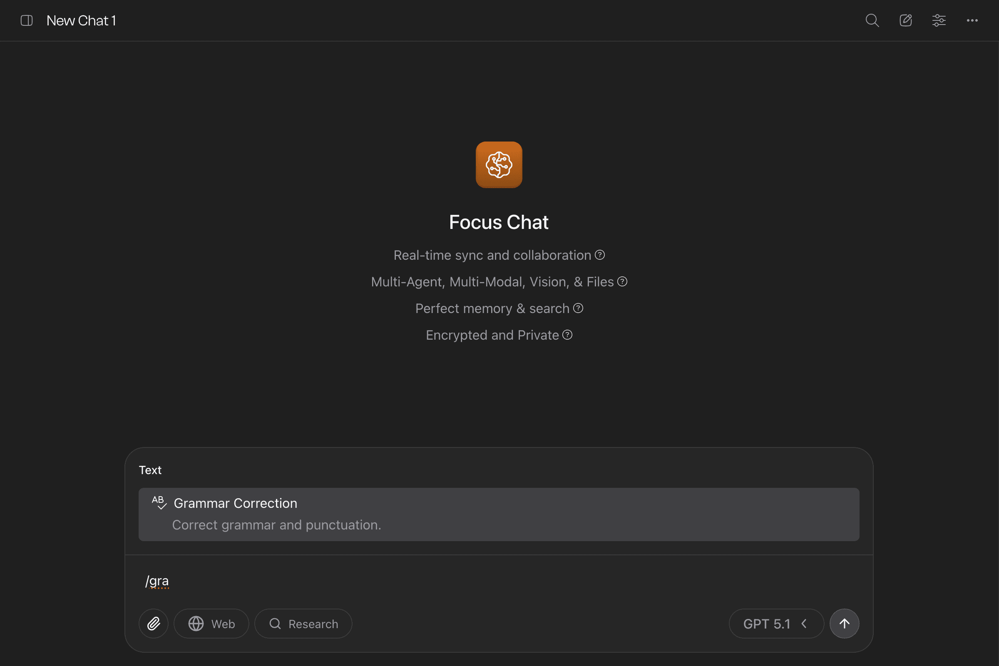
Task: Click help icon beside Perfect memory
Action: 578,308
